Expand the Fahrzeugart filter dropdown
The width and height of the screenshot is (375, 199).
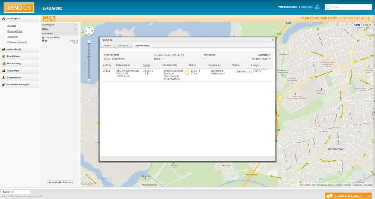[75, 25]
